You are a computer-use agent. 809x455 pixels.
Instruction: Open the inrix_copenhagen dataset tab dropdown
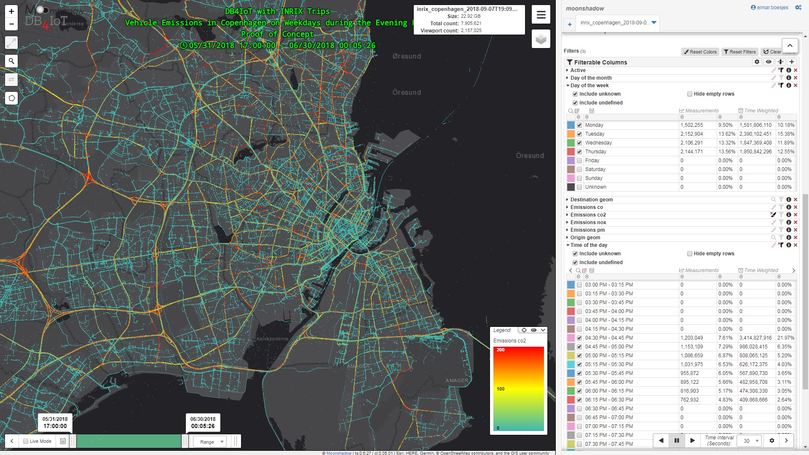click(x=654, y=22)
